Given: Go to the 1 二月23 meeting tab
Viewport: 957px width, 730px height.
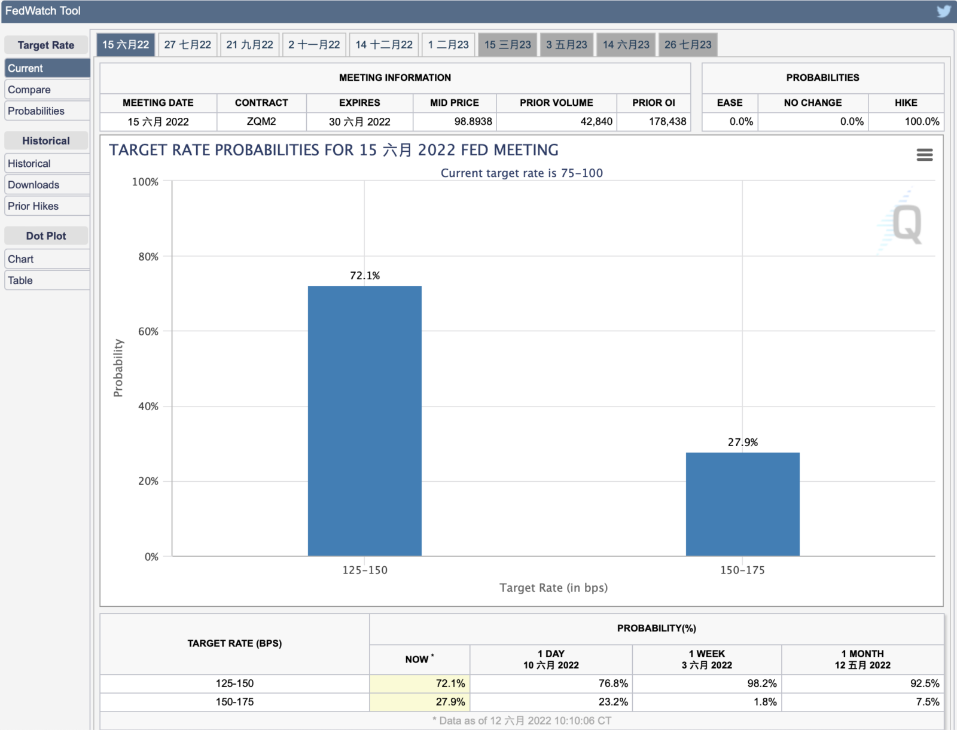Looking at the screenshot, I should point(448,45).
